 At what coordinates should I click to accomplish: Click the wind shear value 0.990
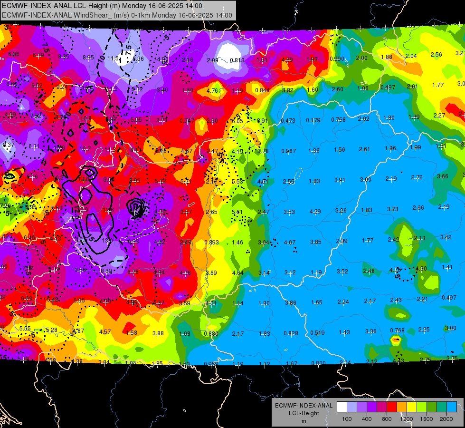click(337, 59)
